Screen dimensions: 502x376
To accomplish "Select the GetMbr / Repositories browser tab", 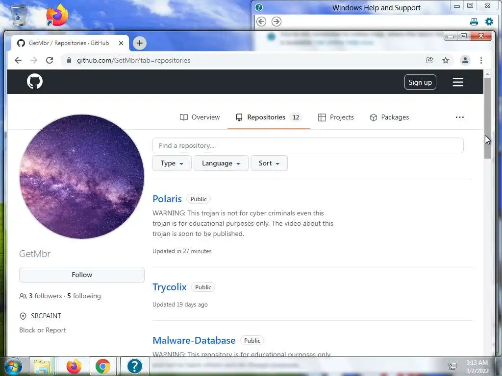I will 70,43.
